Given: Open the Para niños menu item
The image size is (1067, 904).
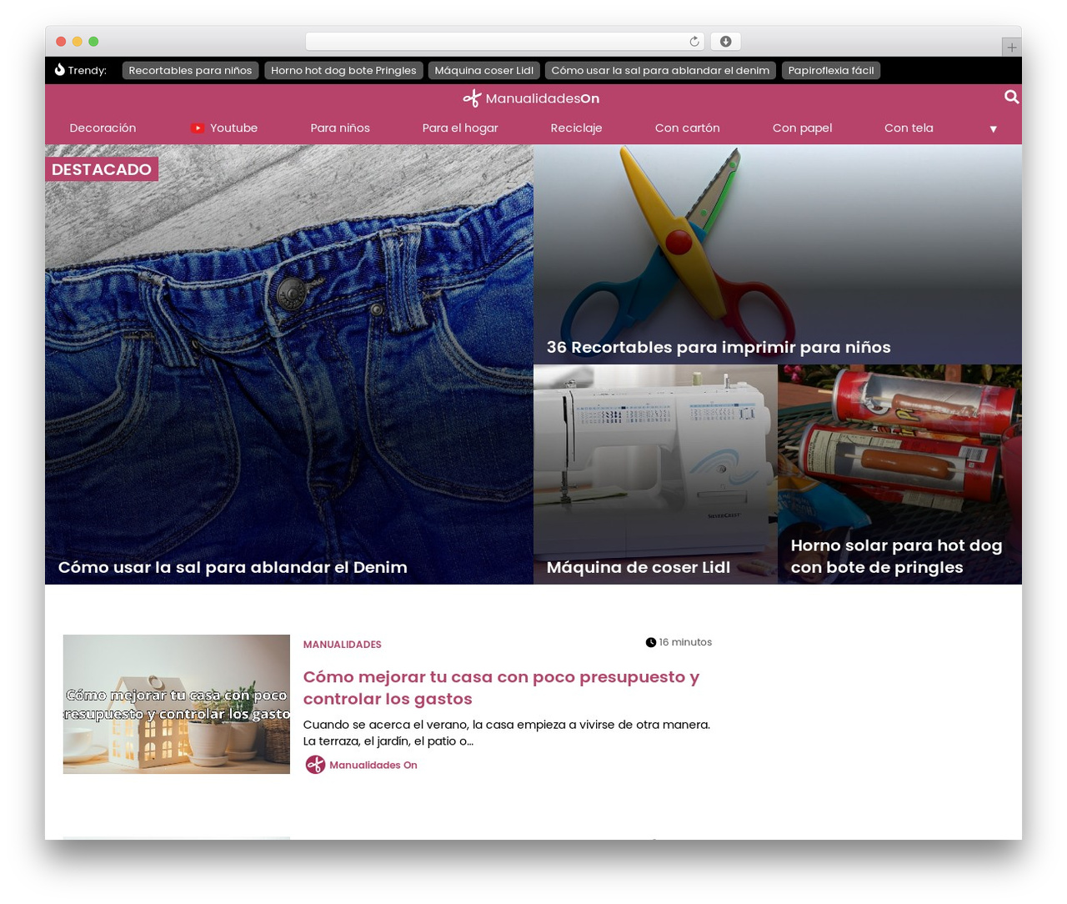Looking at the screenshot, I should click(340, 128).
